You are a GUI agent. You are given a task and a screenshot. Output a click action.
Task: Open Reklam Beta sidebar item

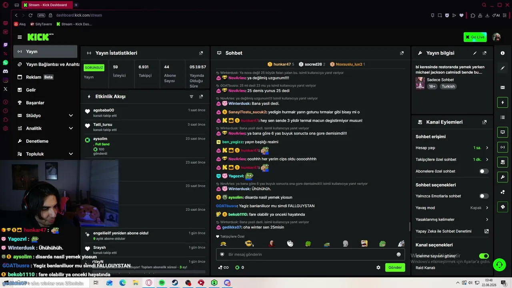[46, 77]
